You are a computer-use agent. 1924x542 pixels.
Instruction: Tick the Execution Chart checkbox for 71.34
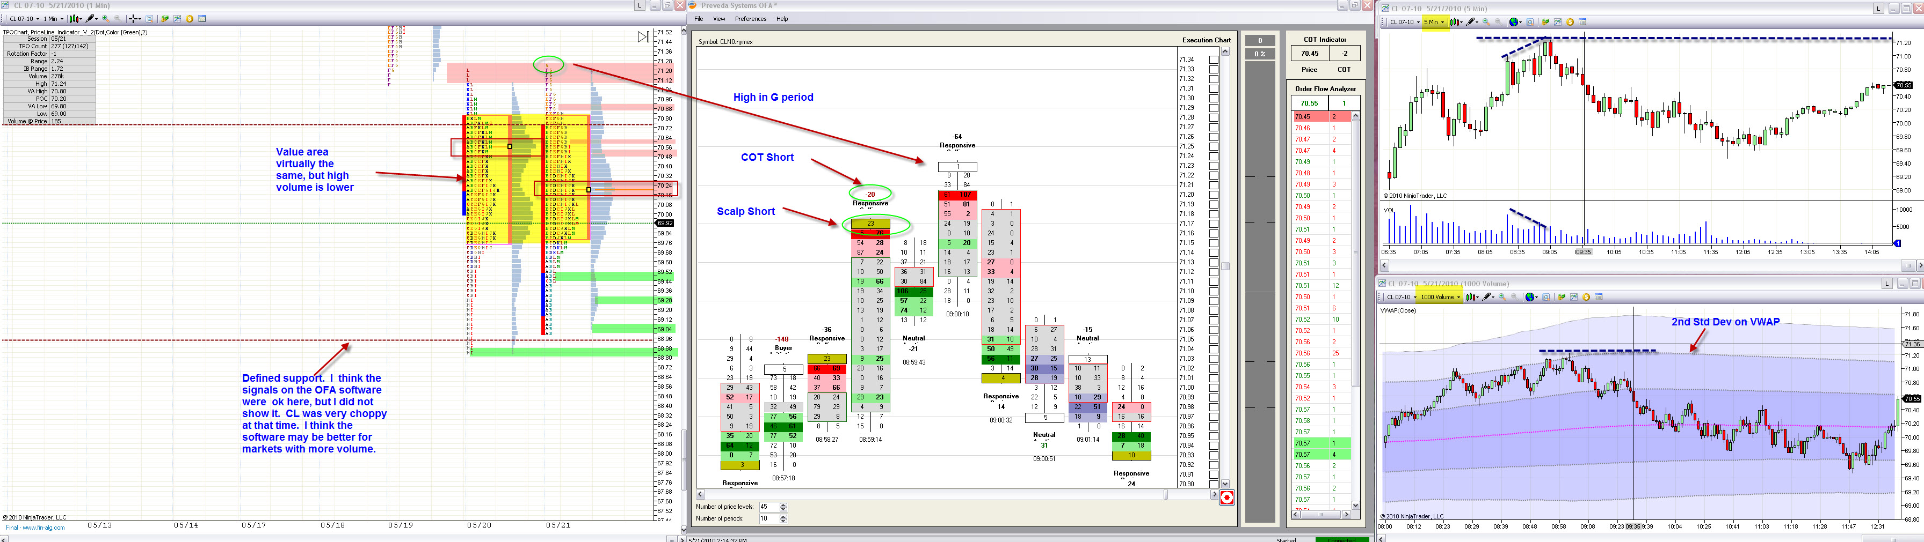click(x=1214, y=60)
